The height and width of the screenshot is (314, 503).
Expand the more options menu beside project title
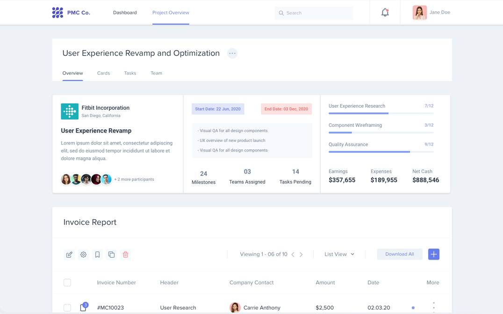click(x=232, y=53)
